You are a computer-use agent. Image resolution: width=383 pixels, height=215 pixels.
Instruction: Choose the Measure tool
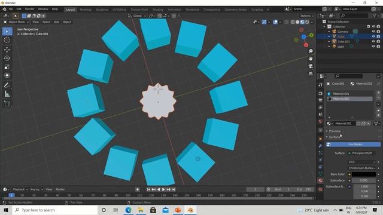pos(7,94)
